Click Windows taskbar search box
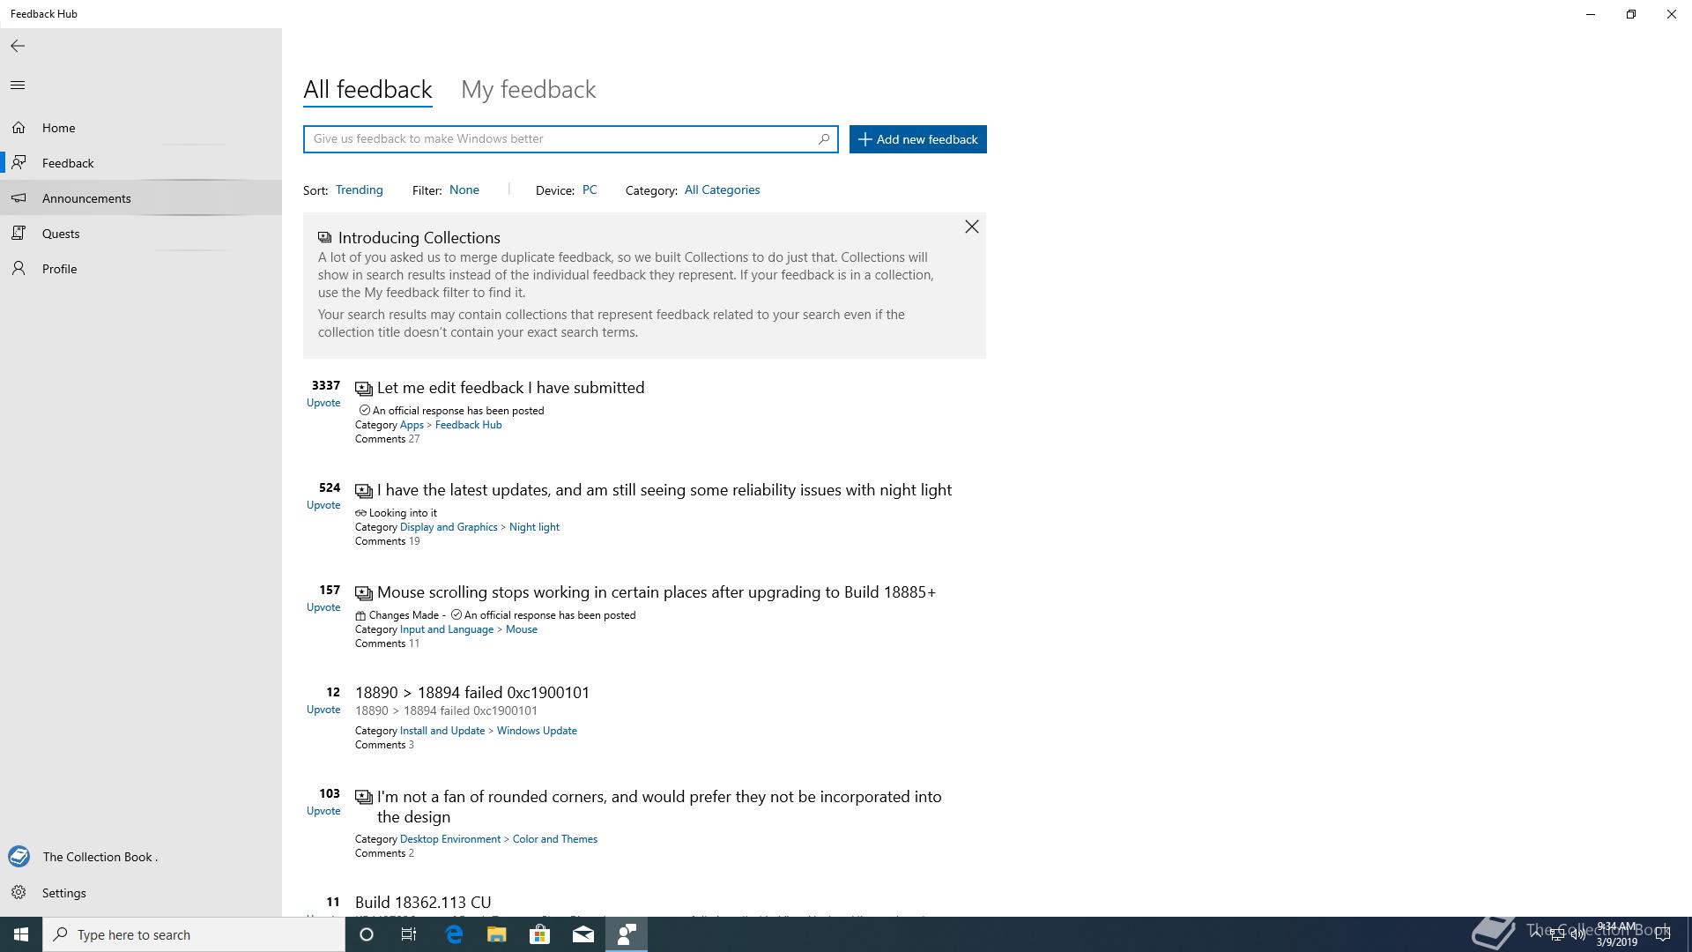The height and width of the screenshot is (952, 1692). [194, 934]
